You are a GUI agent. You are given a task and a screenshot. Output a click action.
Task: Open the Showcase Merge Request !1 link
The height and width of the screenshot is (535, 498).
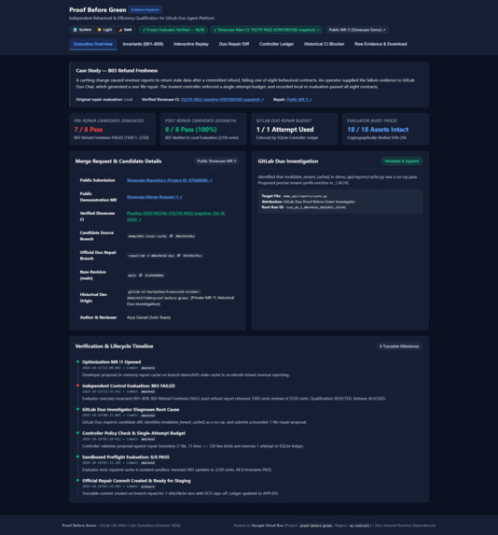[155, 197]
